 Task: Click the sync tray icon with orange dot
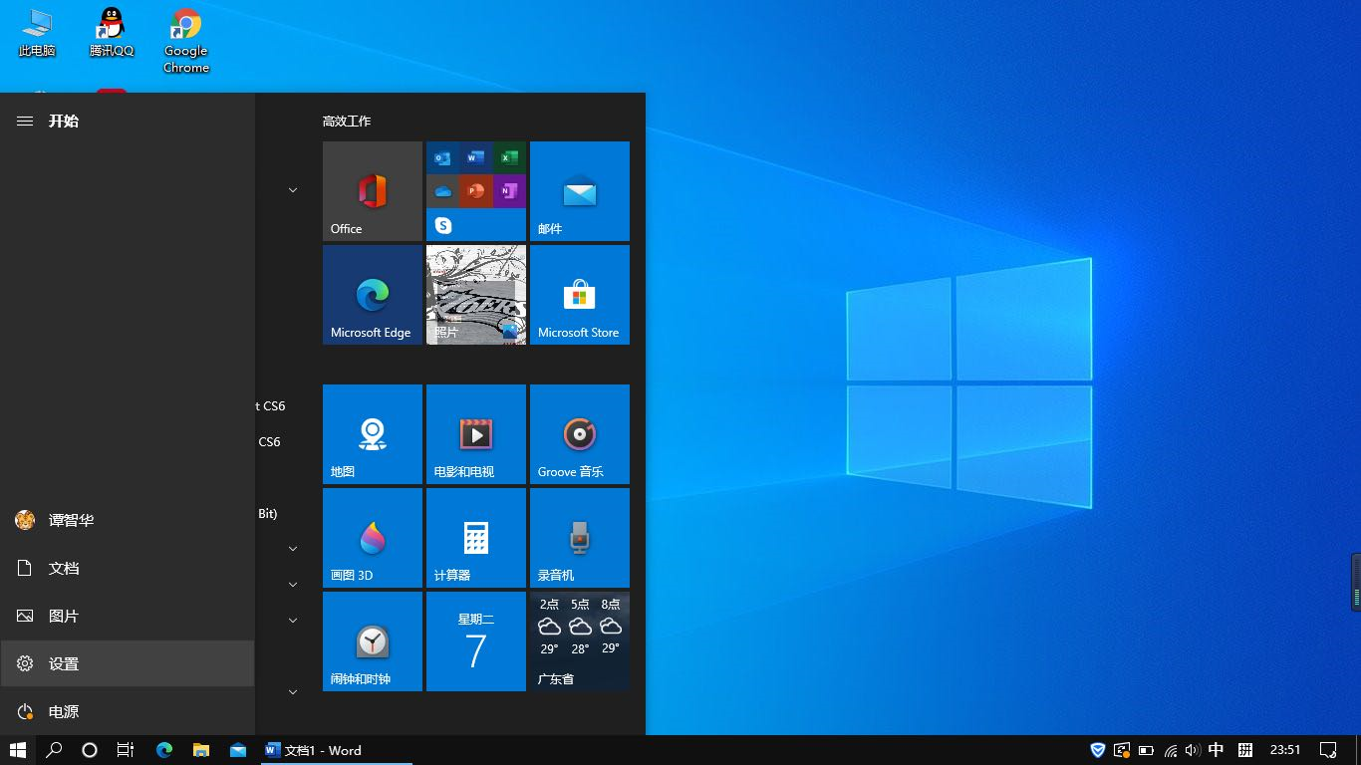point(1122,750)
